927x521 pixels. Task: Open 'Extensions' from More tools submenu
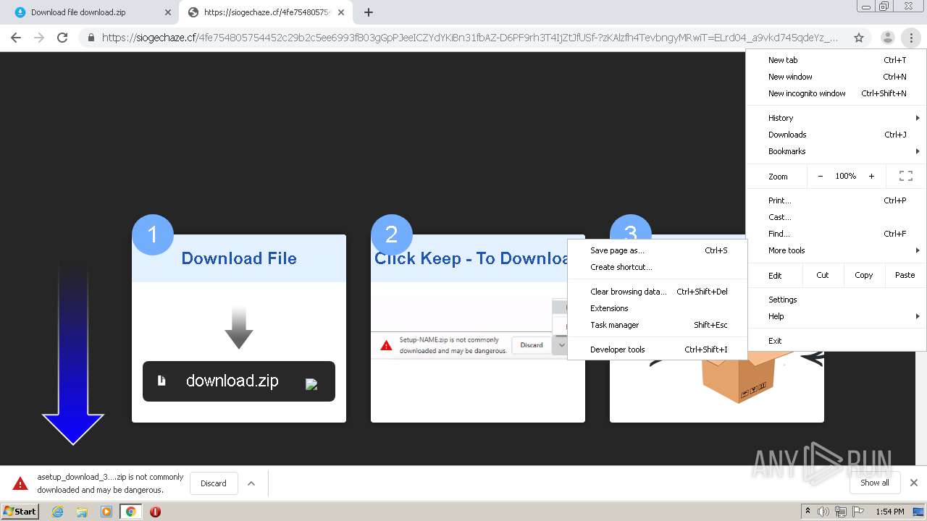coord(658,308)
